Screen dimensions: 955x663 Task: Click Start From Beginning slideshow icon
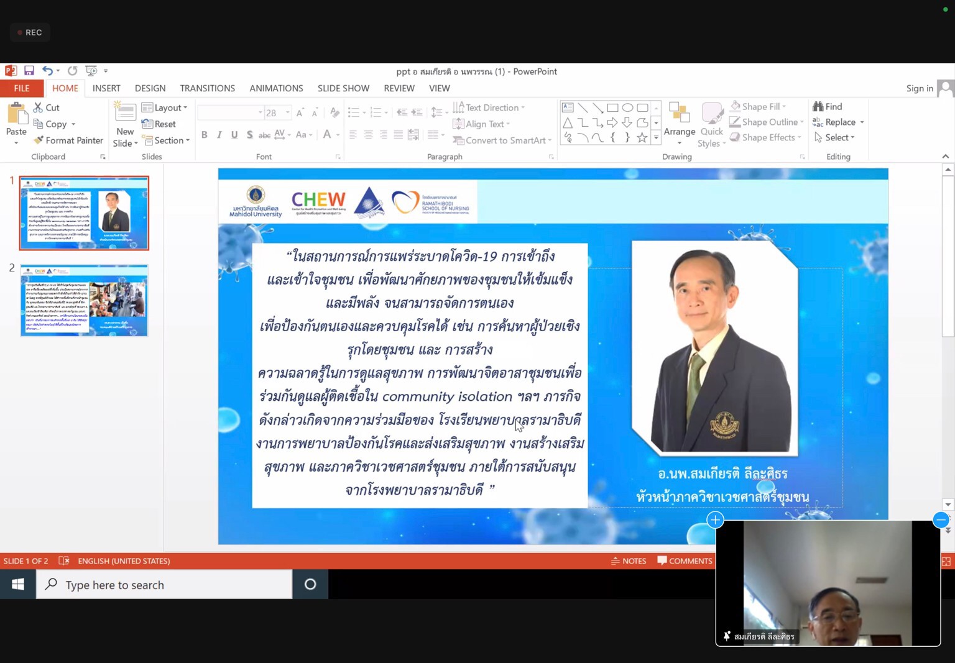coord(91,71)
